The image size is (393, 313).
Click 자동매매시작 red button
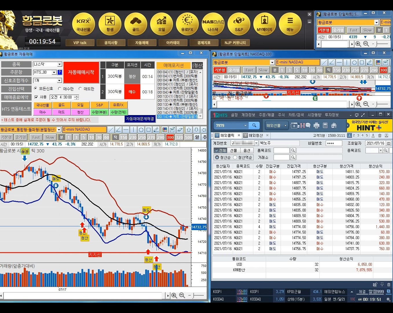[81, 72]
